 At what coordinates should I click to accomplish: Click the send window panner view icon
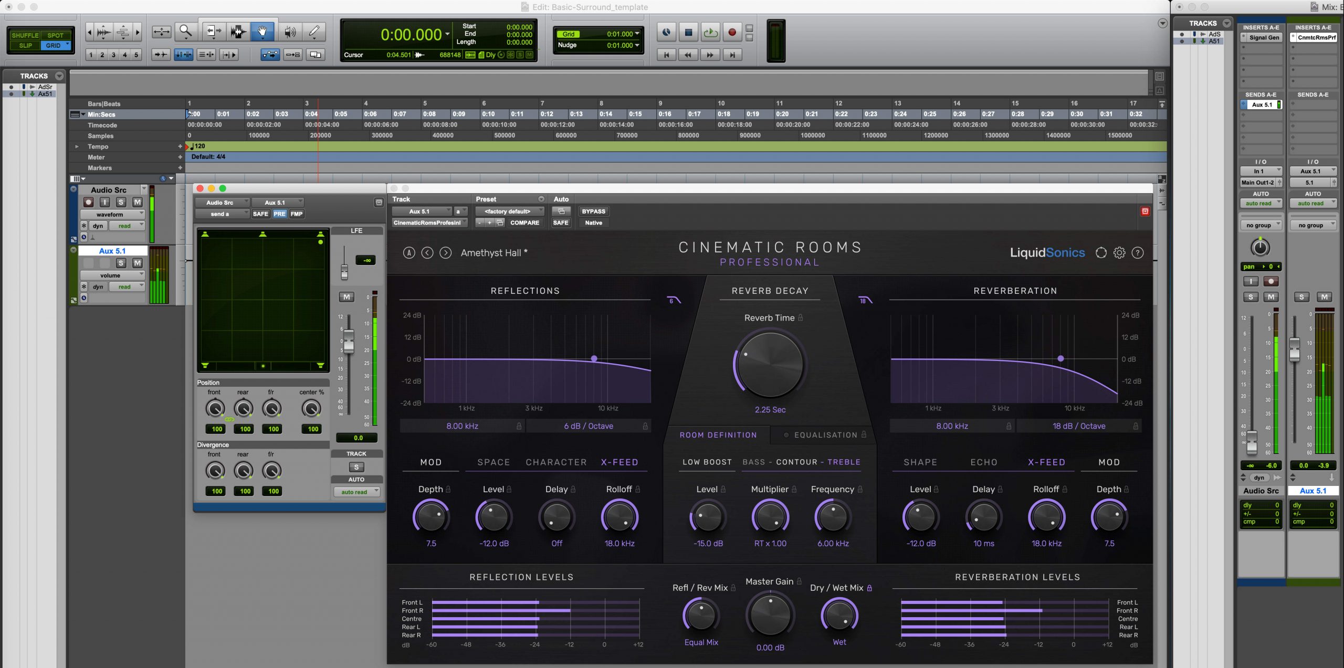click(x=379, y=203)
